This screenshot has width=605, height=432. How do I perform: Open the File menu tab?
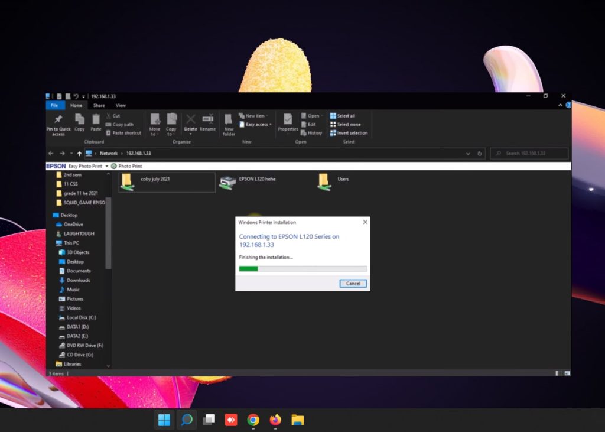click(x=54, y=105)
